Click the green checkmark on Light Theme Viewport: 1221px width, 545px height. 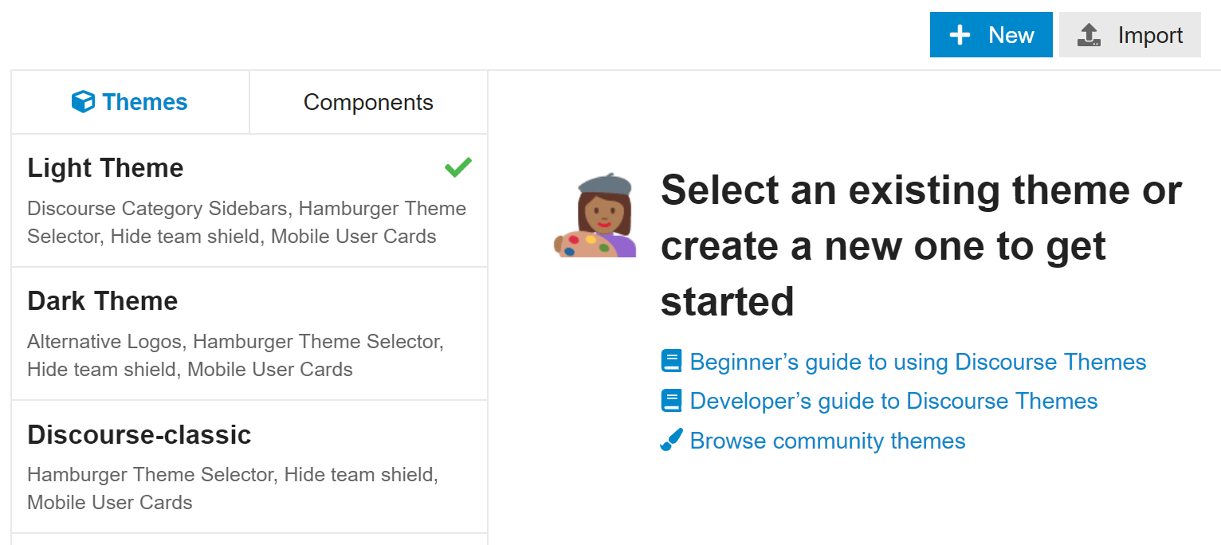pyautogui.click(x=458, y=167)
